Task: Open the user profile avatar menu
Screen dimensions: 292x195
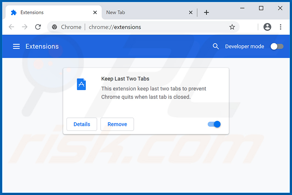Action: [267, 27]
